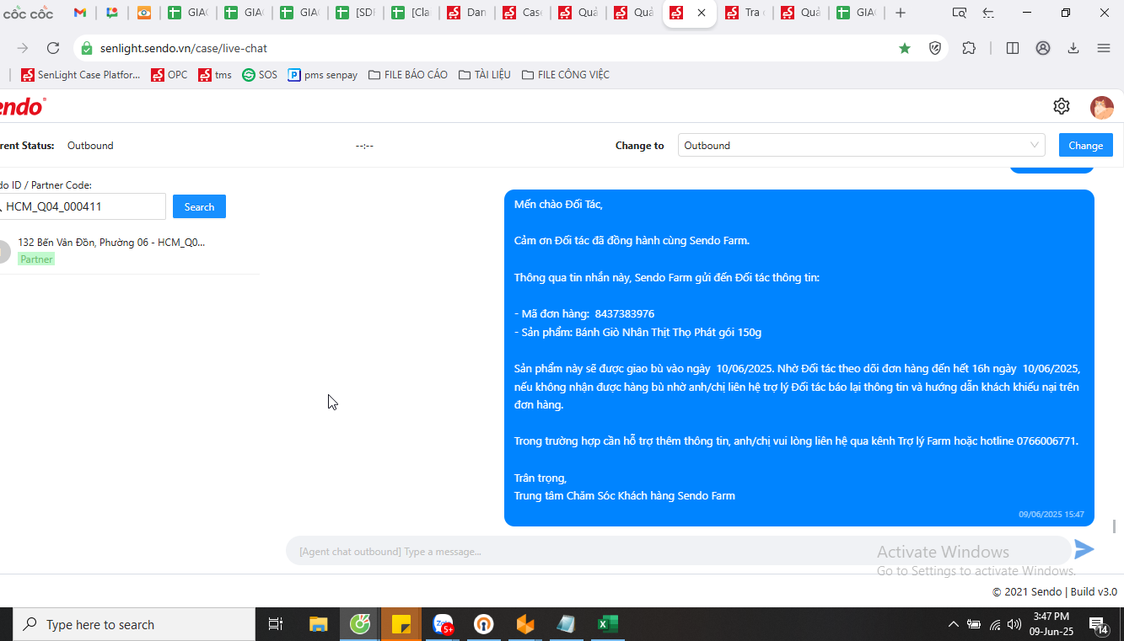
Task: Click the order code 8437383976 text
Action: pyautogui.click(x=625, y=314)
